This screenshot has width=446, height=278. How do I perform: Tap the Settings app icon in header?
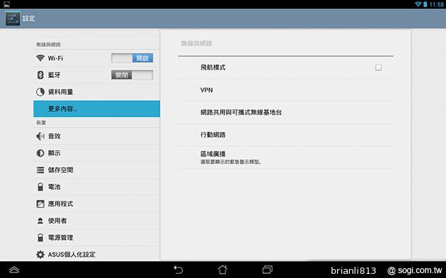click(13, 19)
